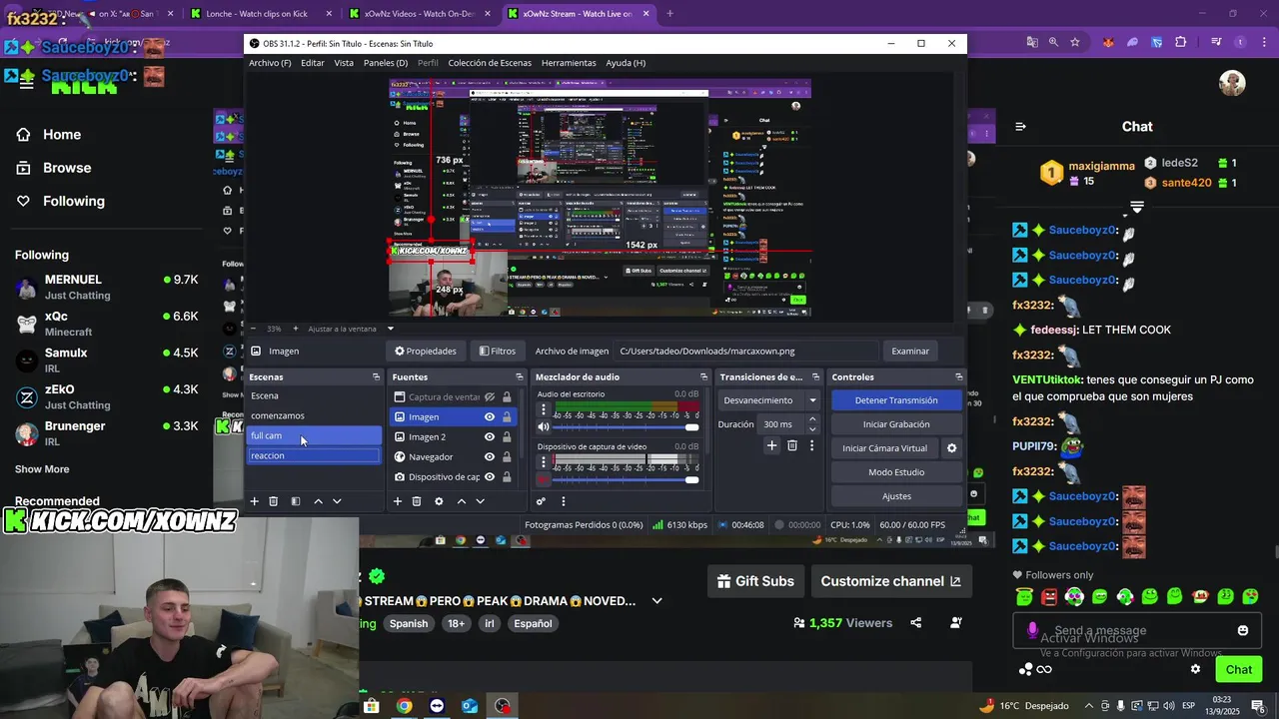
Task: Click the Send a message chat field
Action: (1137, 631)
